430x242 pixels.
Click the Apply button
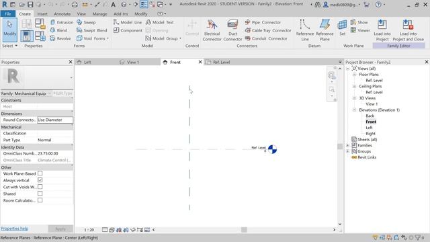click(60, 229)
